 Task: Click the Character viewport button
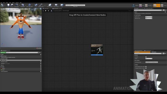pyautogui.click(x=17, y=9)
